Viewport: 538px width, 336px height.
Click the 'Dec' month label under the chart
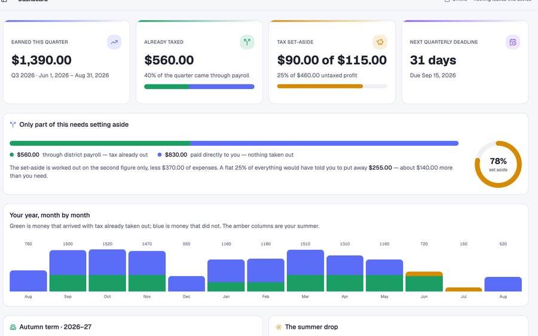pos(187,297)
